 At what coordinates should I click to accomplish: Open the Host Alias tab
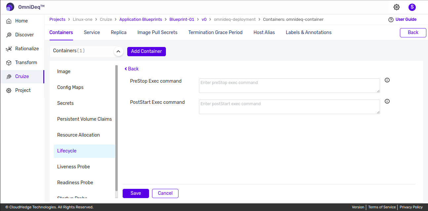264,32
